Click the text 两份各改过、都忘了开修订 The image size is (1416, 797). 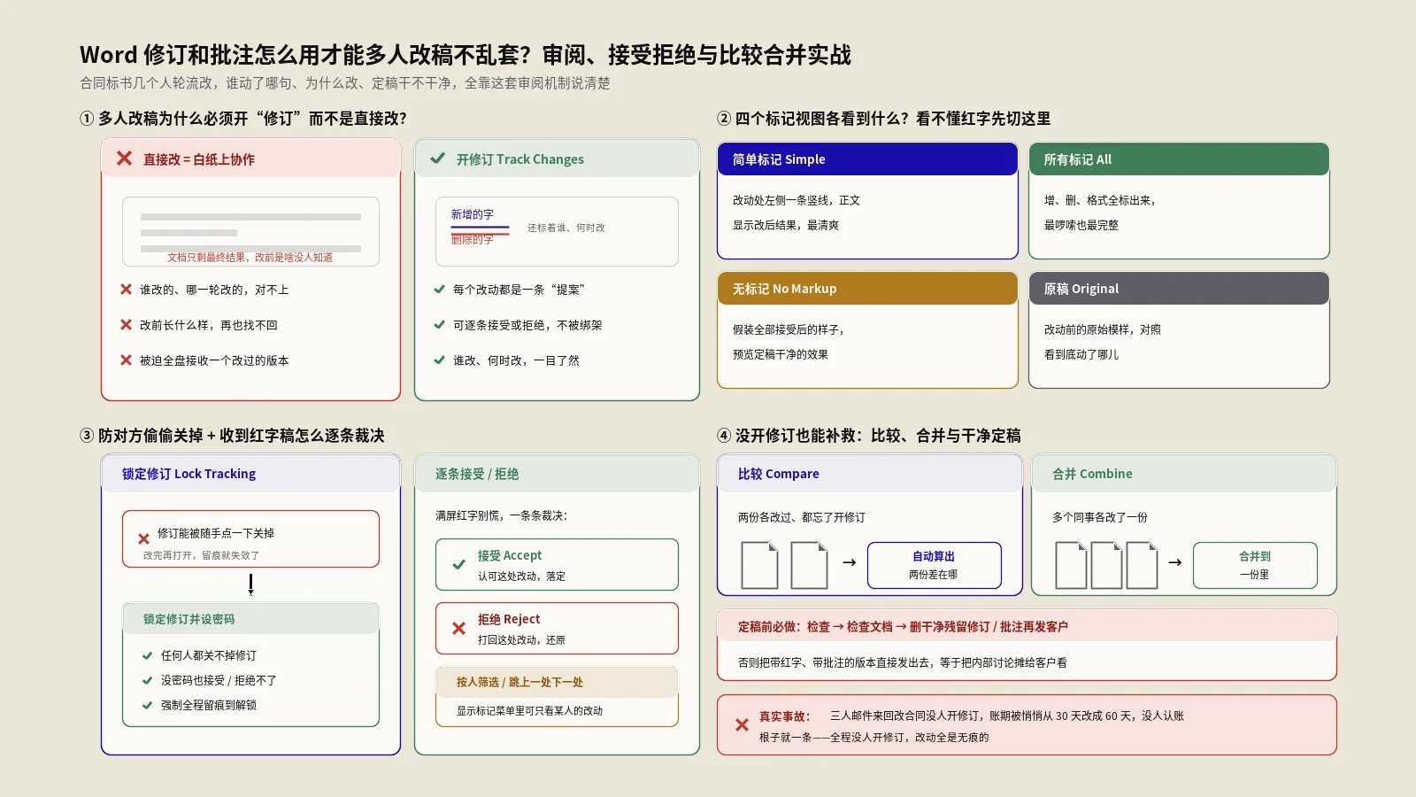[802, 517]
